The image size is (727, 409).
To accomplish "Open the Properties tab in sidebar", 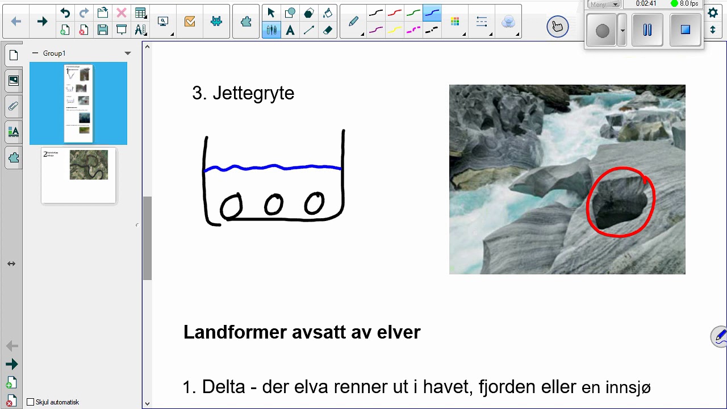I will 14,132.
